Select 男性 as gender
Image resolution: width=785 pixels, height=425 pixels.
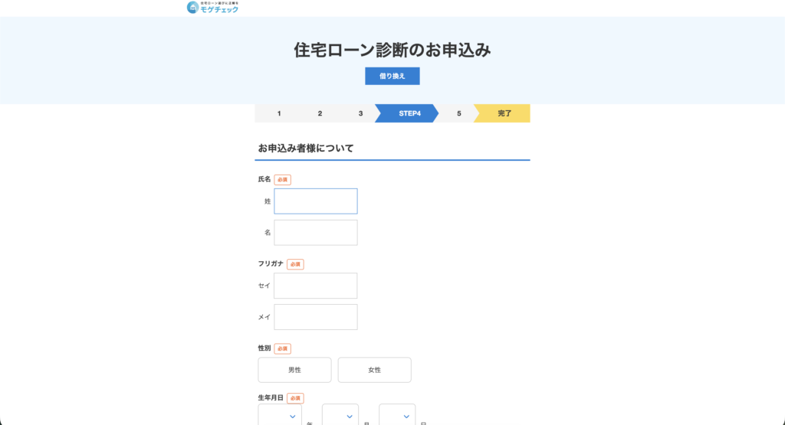tap(294, 370)
